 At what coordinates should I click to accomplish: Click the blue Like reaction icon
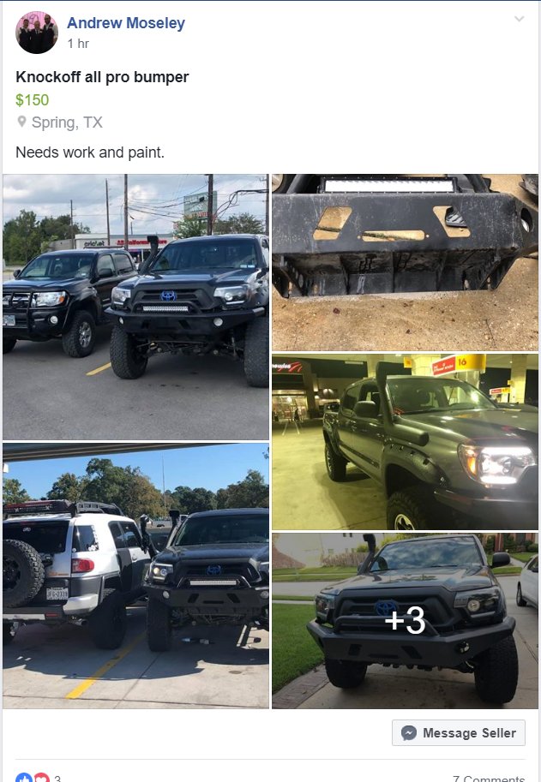click(24, 778)
